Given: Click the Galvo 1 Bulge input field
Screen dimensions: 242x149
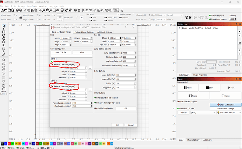Looking at the screenshot, I should point(77,71).
